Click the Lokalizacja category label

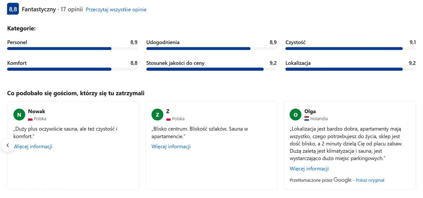298,63
